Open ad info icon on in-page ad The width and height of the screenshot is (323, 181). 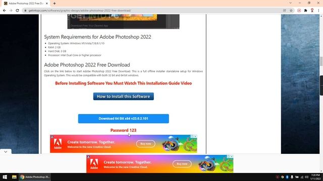tap(192, 136)
